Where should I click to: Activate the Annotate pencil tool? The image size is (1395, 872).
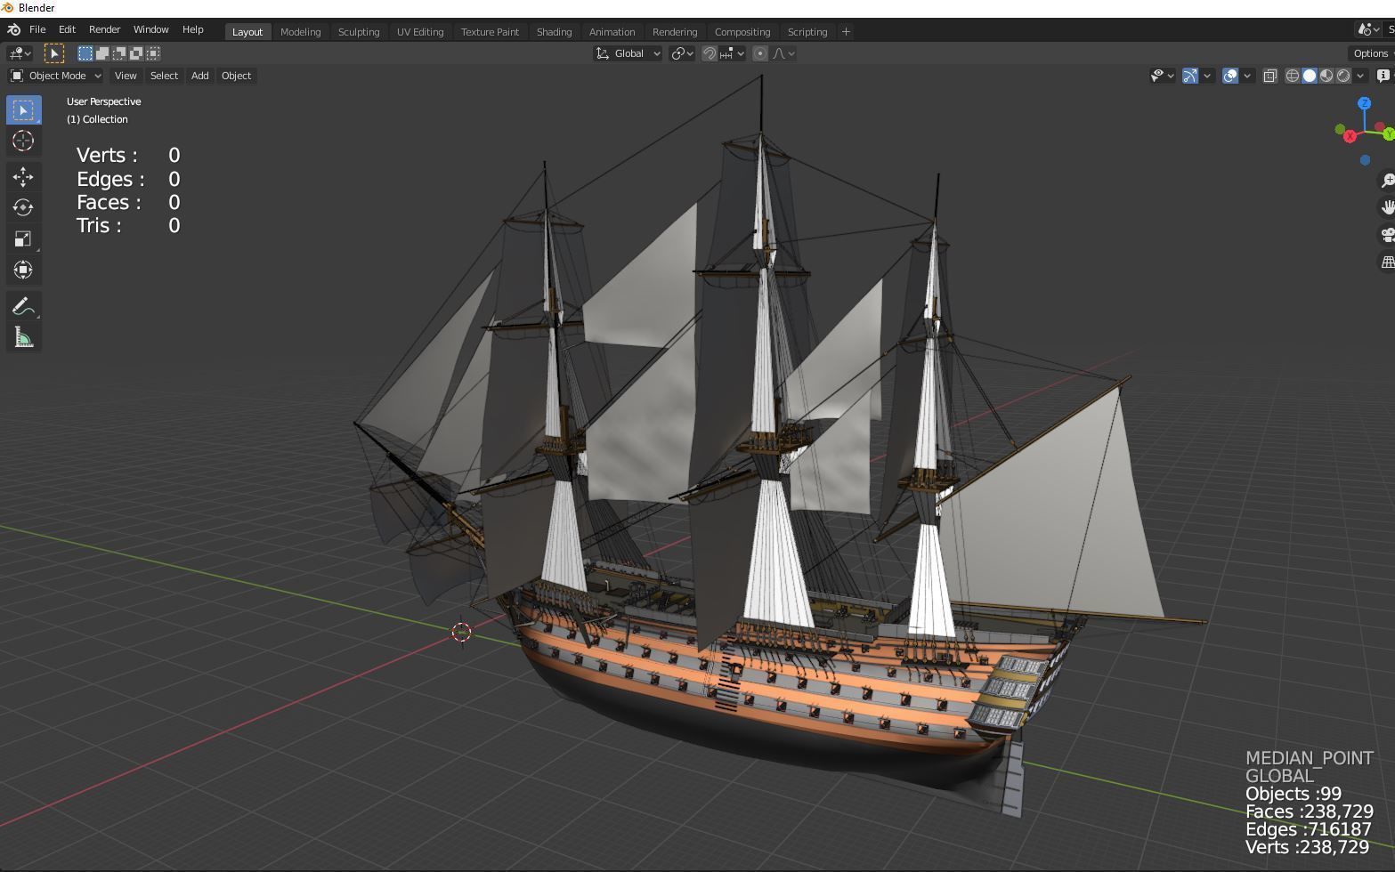(x=23, y=307)
